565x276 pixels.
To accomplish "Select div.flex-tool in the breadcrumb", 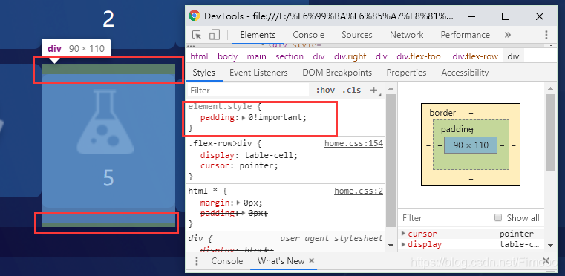I will pyautogui.click(x=419, y=56).
